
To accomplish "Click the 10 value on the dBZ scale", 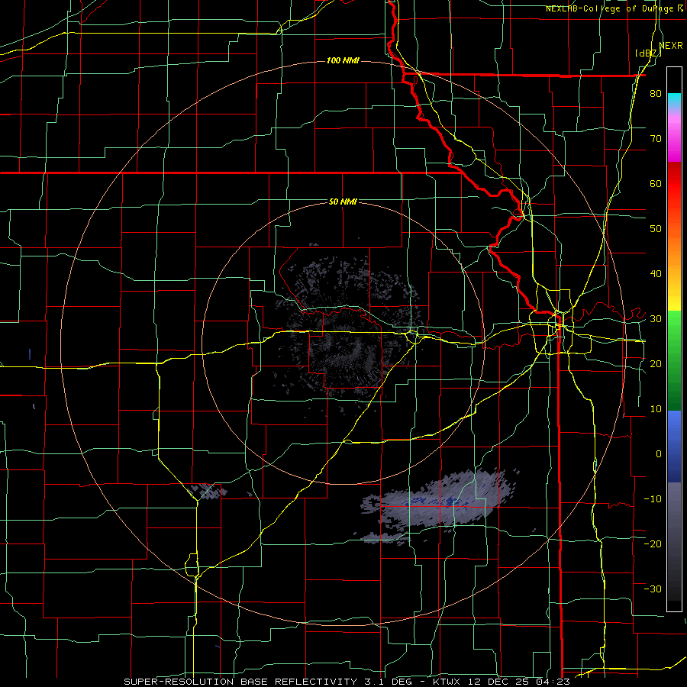I will pos(656,409).
